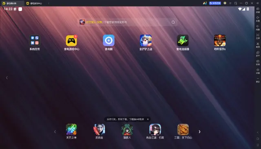Screen dimensions: 261x149
Task: Show previous recommended games with left arrow
Action: 55,132
